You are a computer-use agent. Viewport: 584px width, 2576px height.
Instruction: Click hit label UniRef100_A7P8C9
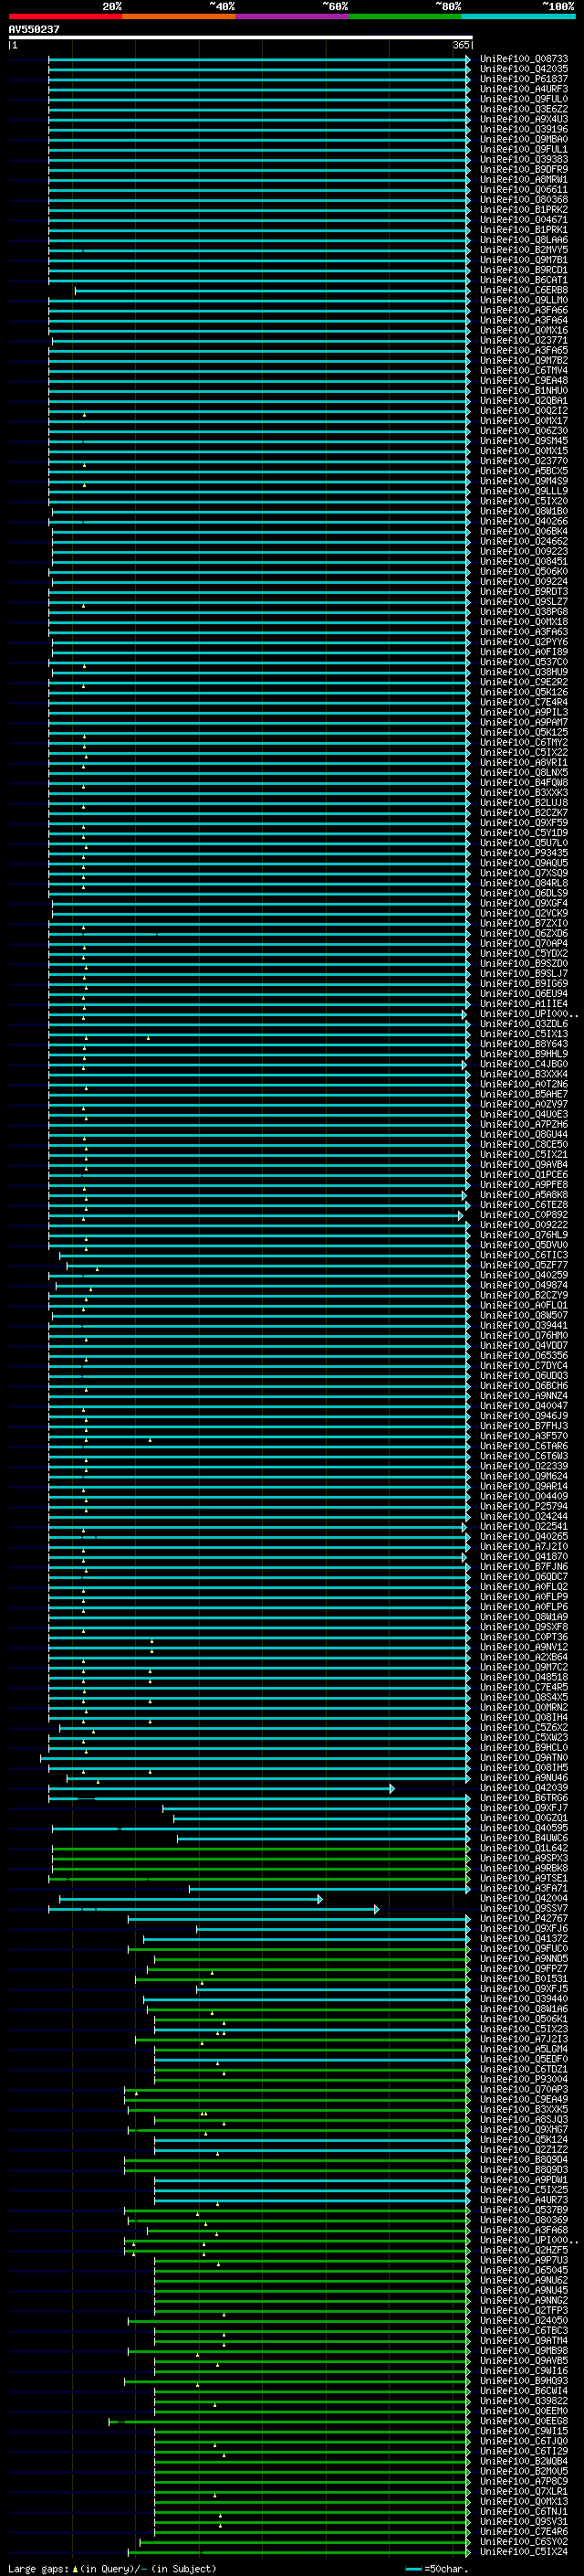[x=524, y=2480]
